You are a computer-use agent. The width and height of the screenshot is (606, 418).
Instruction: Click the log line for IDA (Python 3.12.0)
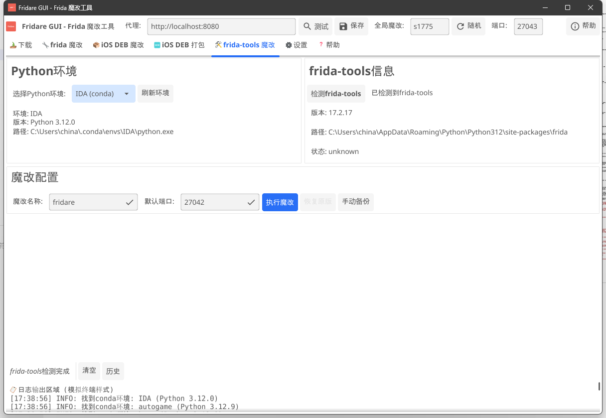point(114,399)
